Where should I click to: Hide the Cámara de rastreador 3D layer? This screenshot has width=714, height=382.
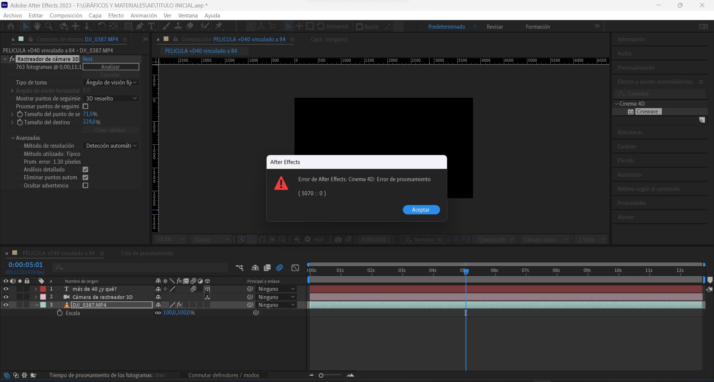pos(6,297)
